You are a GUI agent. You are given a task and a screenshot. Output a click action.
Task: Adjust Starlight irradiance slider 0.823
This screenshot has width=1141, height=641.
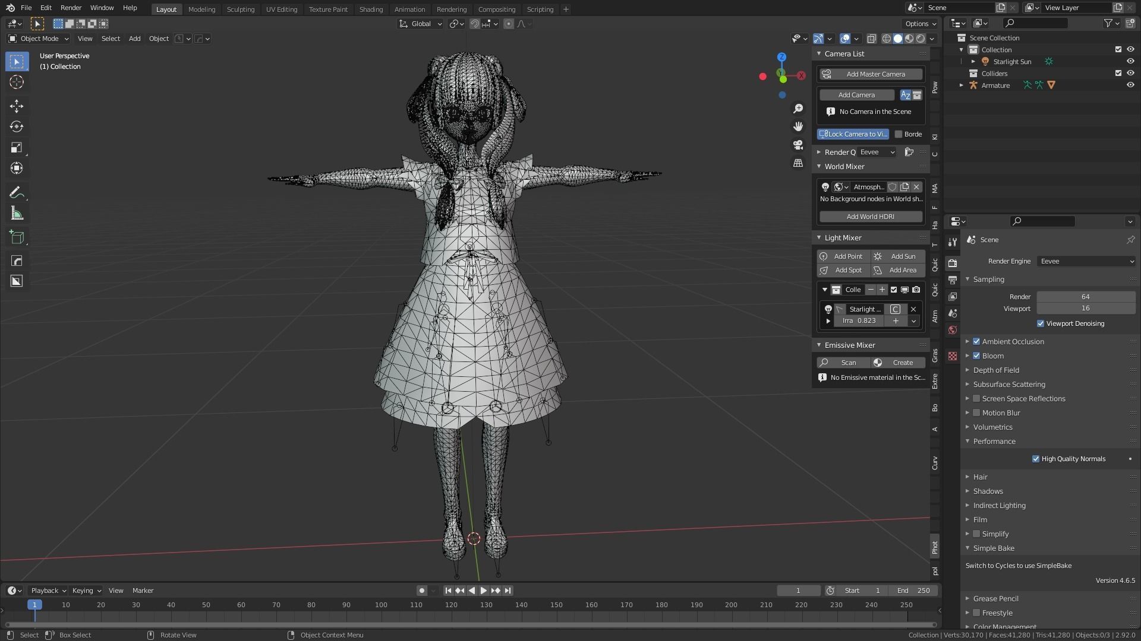tap(859, 321)
